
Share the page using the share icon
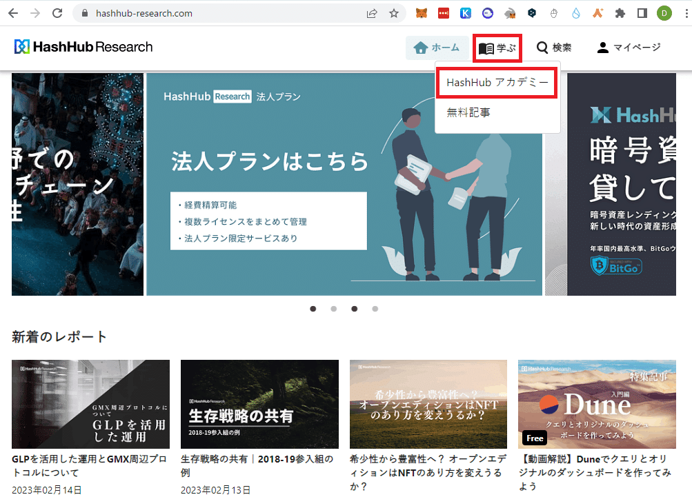(x=371, y=12)
